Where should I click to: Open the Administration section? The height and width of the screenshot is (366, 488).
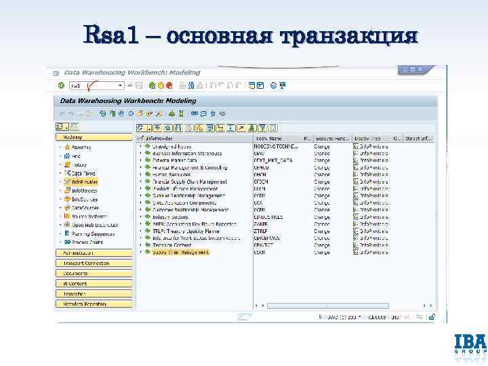(94, 253)
